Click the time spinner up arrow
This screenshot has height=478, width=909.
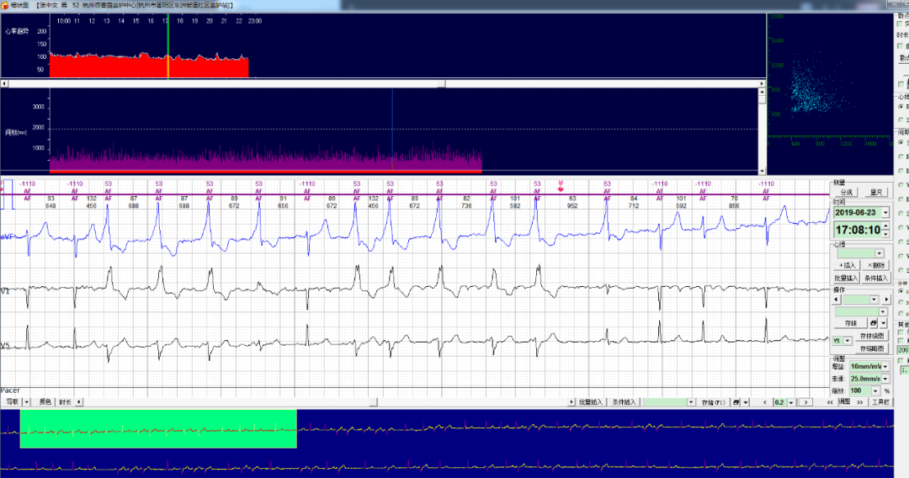click(885, 226)
